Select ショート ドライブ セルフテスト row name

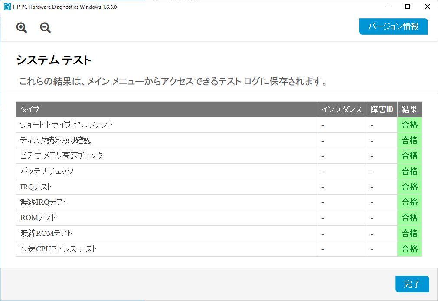(67, 125)
